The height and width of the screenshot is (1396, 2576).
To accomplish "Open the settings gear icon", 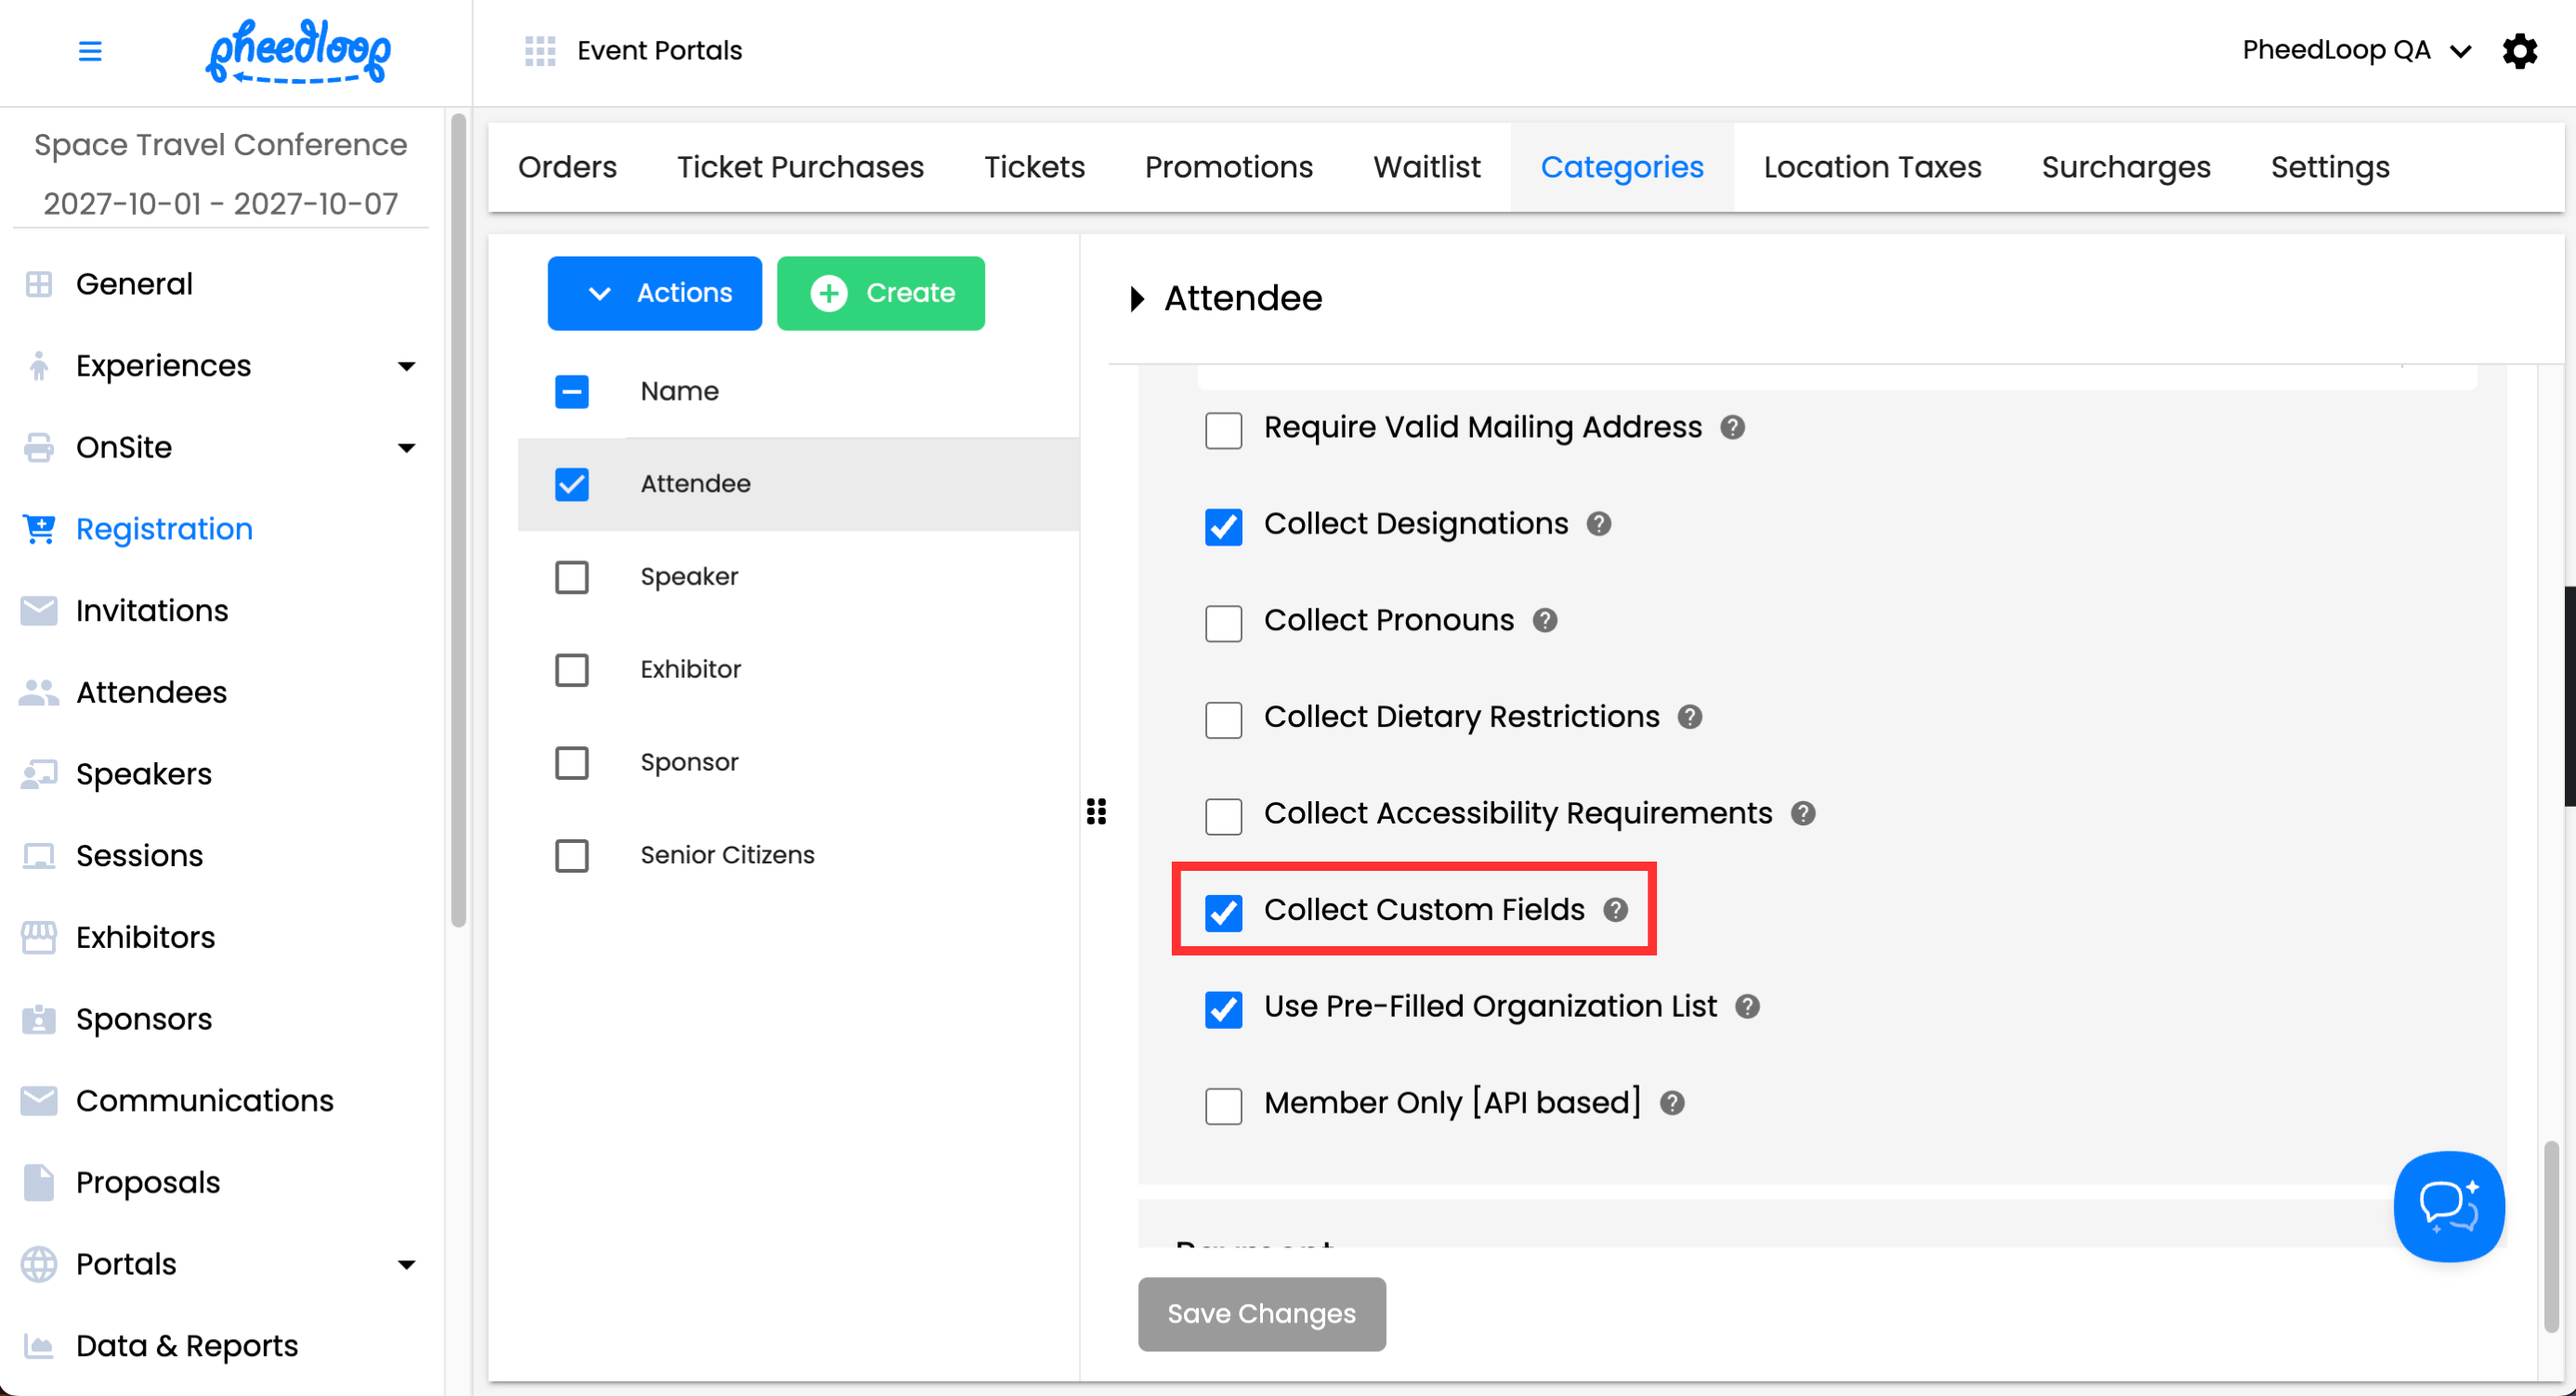I will click(x=2519, y=51).
